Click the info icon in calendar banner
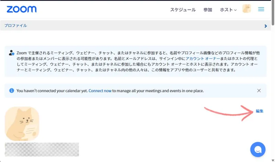Image resolution: width=275 pixels, height=162 pixels. coord(11,91)
